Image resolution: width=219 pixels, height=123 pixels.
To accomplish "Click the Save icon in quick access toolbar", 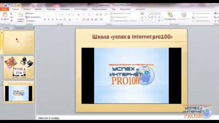I will [5, 5].
